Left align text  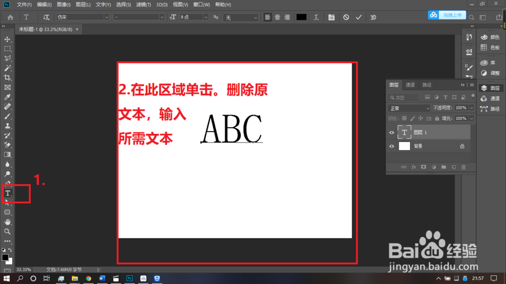pyautogui.click(x=268, y=17)
